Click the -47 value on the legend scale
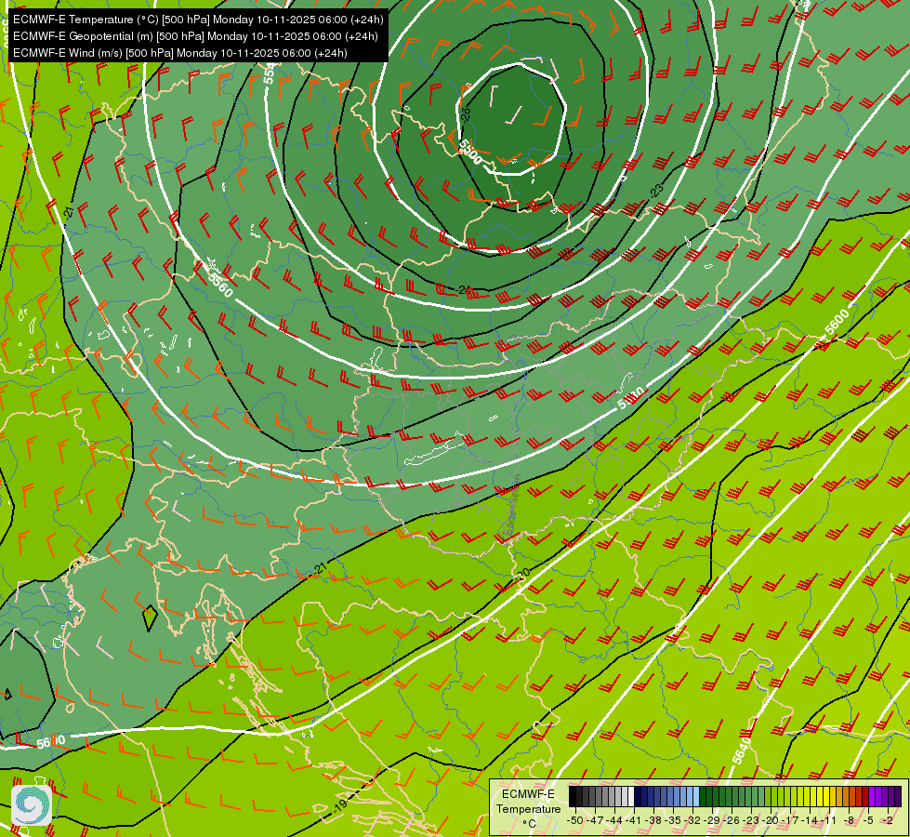This screenshot has height=837, width=910. [x=595, y=820]
